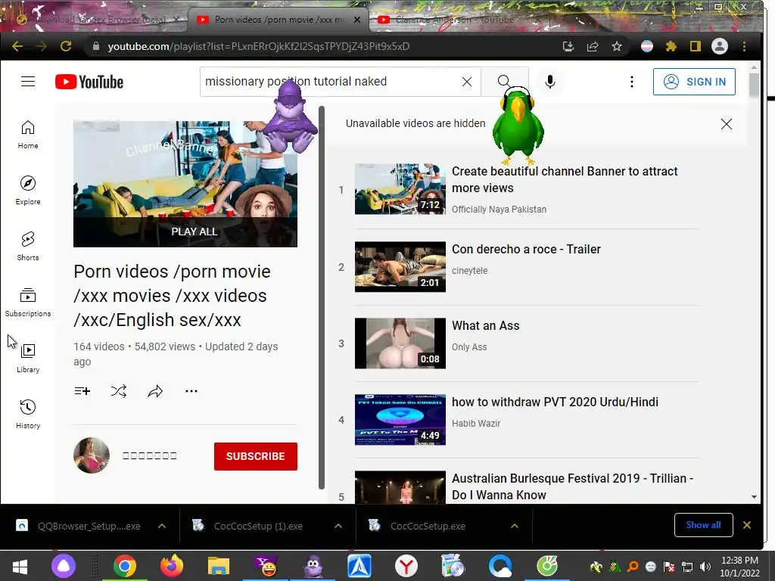Save playlist with the add icon
Screen dimensions: 775x581
pos(82,391)
